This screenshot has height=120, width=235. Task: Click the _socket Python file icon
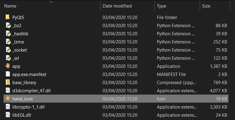point(8,50)
